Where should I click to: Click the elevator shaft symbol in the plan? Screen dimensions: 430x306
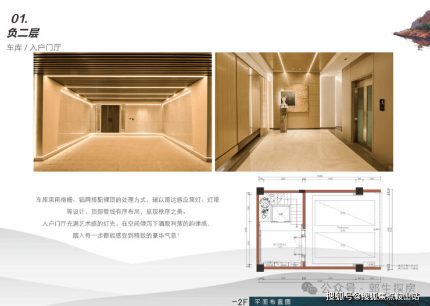[x=281, y=214]
